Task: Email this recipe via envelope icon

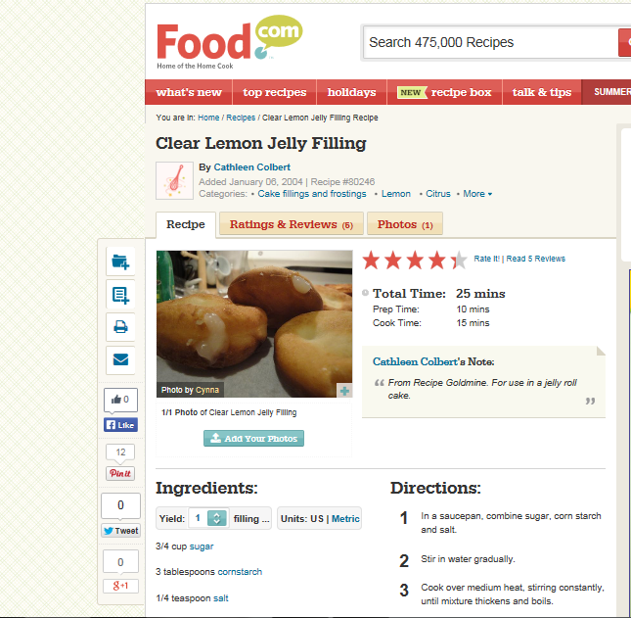Action: click(x=120, y=359)
